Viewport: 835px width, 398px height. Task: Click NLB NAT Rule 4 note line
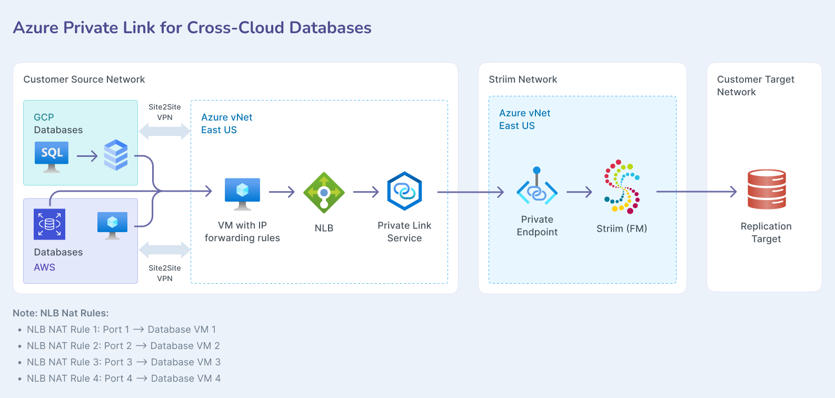click(124, 379)
